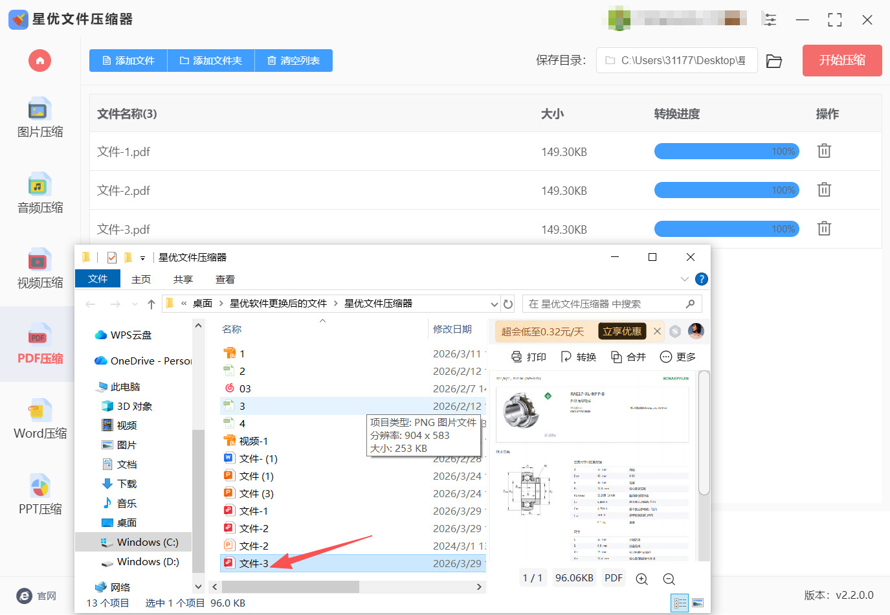Open 音频压缩 audio compression module

[40, 194]
